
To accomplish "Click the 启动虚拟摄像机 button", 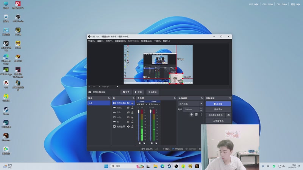I will point(216,115).
